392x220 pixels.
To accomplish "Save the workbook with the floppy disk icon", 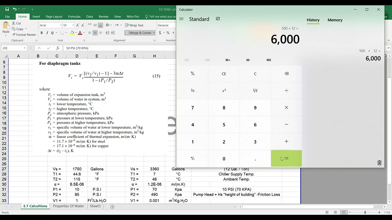I will coord(7,9).
